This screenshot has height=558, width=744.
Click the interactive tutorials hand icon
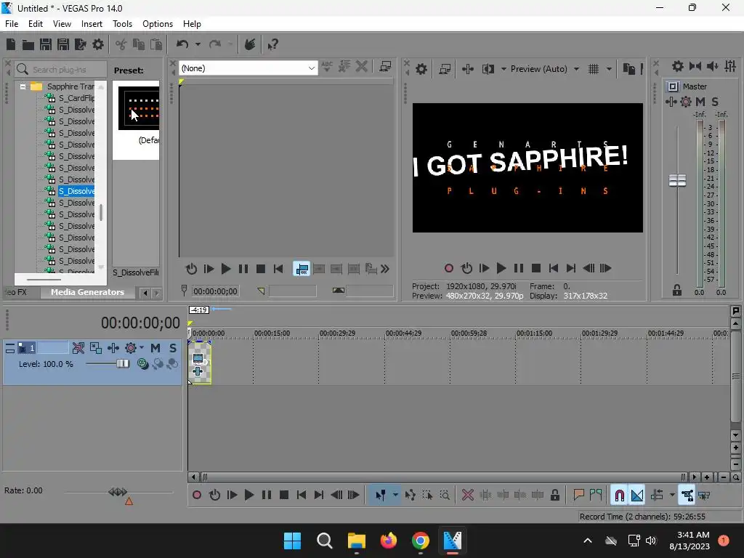click(x=250, y=44)
